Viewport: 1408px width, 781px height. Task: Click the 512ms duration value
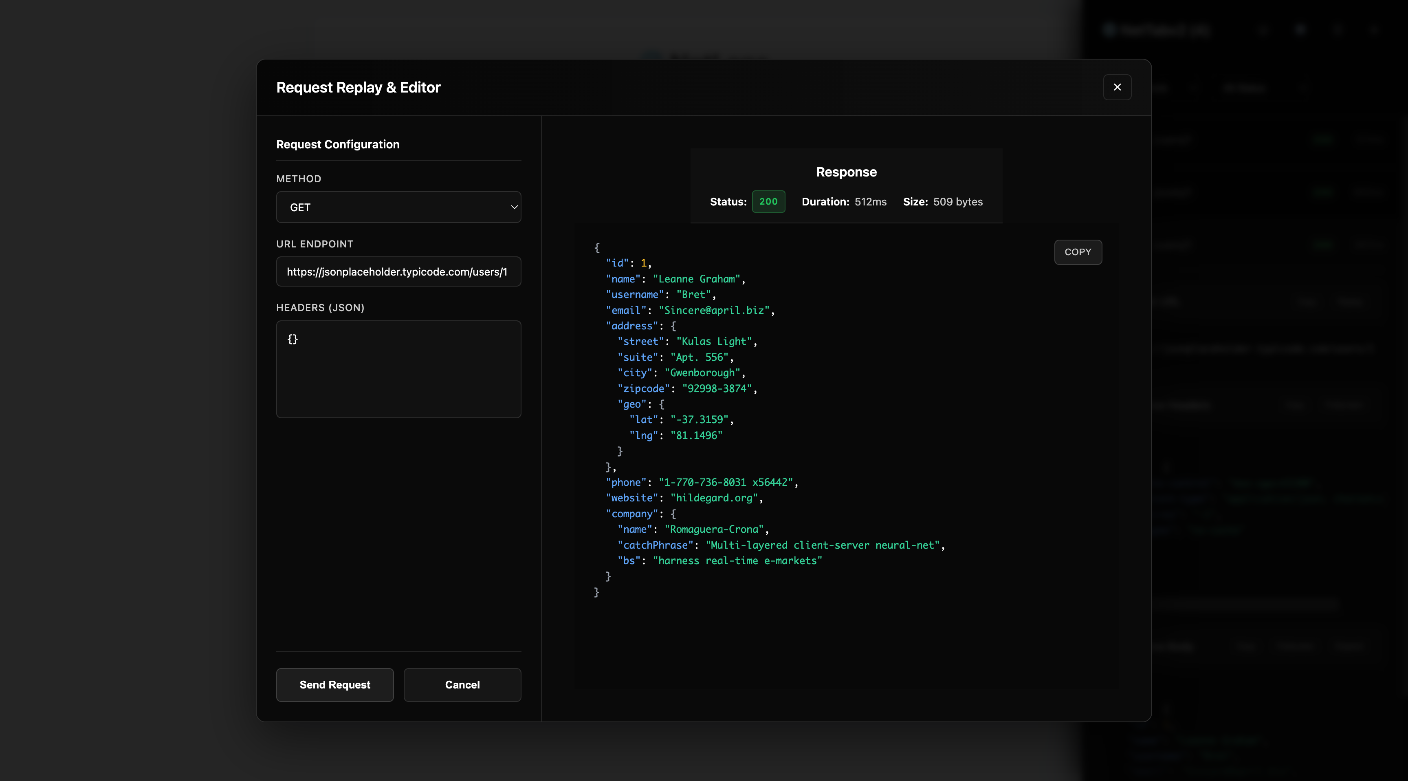click(x=870, y=202)
